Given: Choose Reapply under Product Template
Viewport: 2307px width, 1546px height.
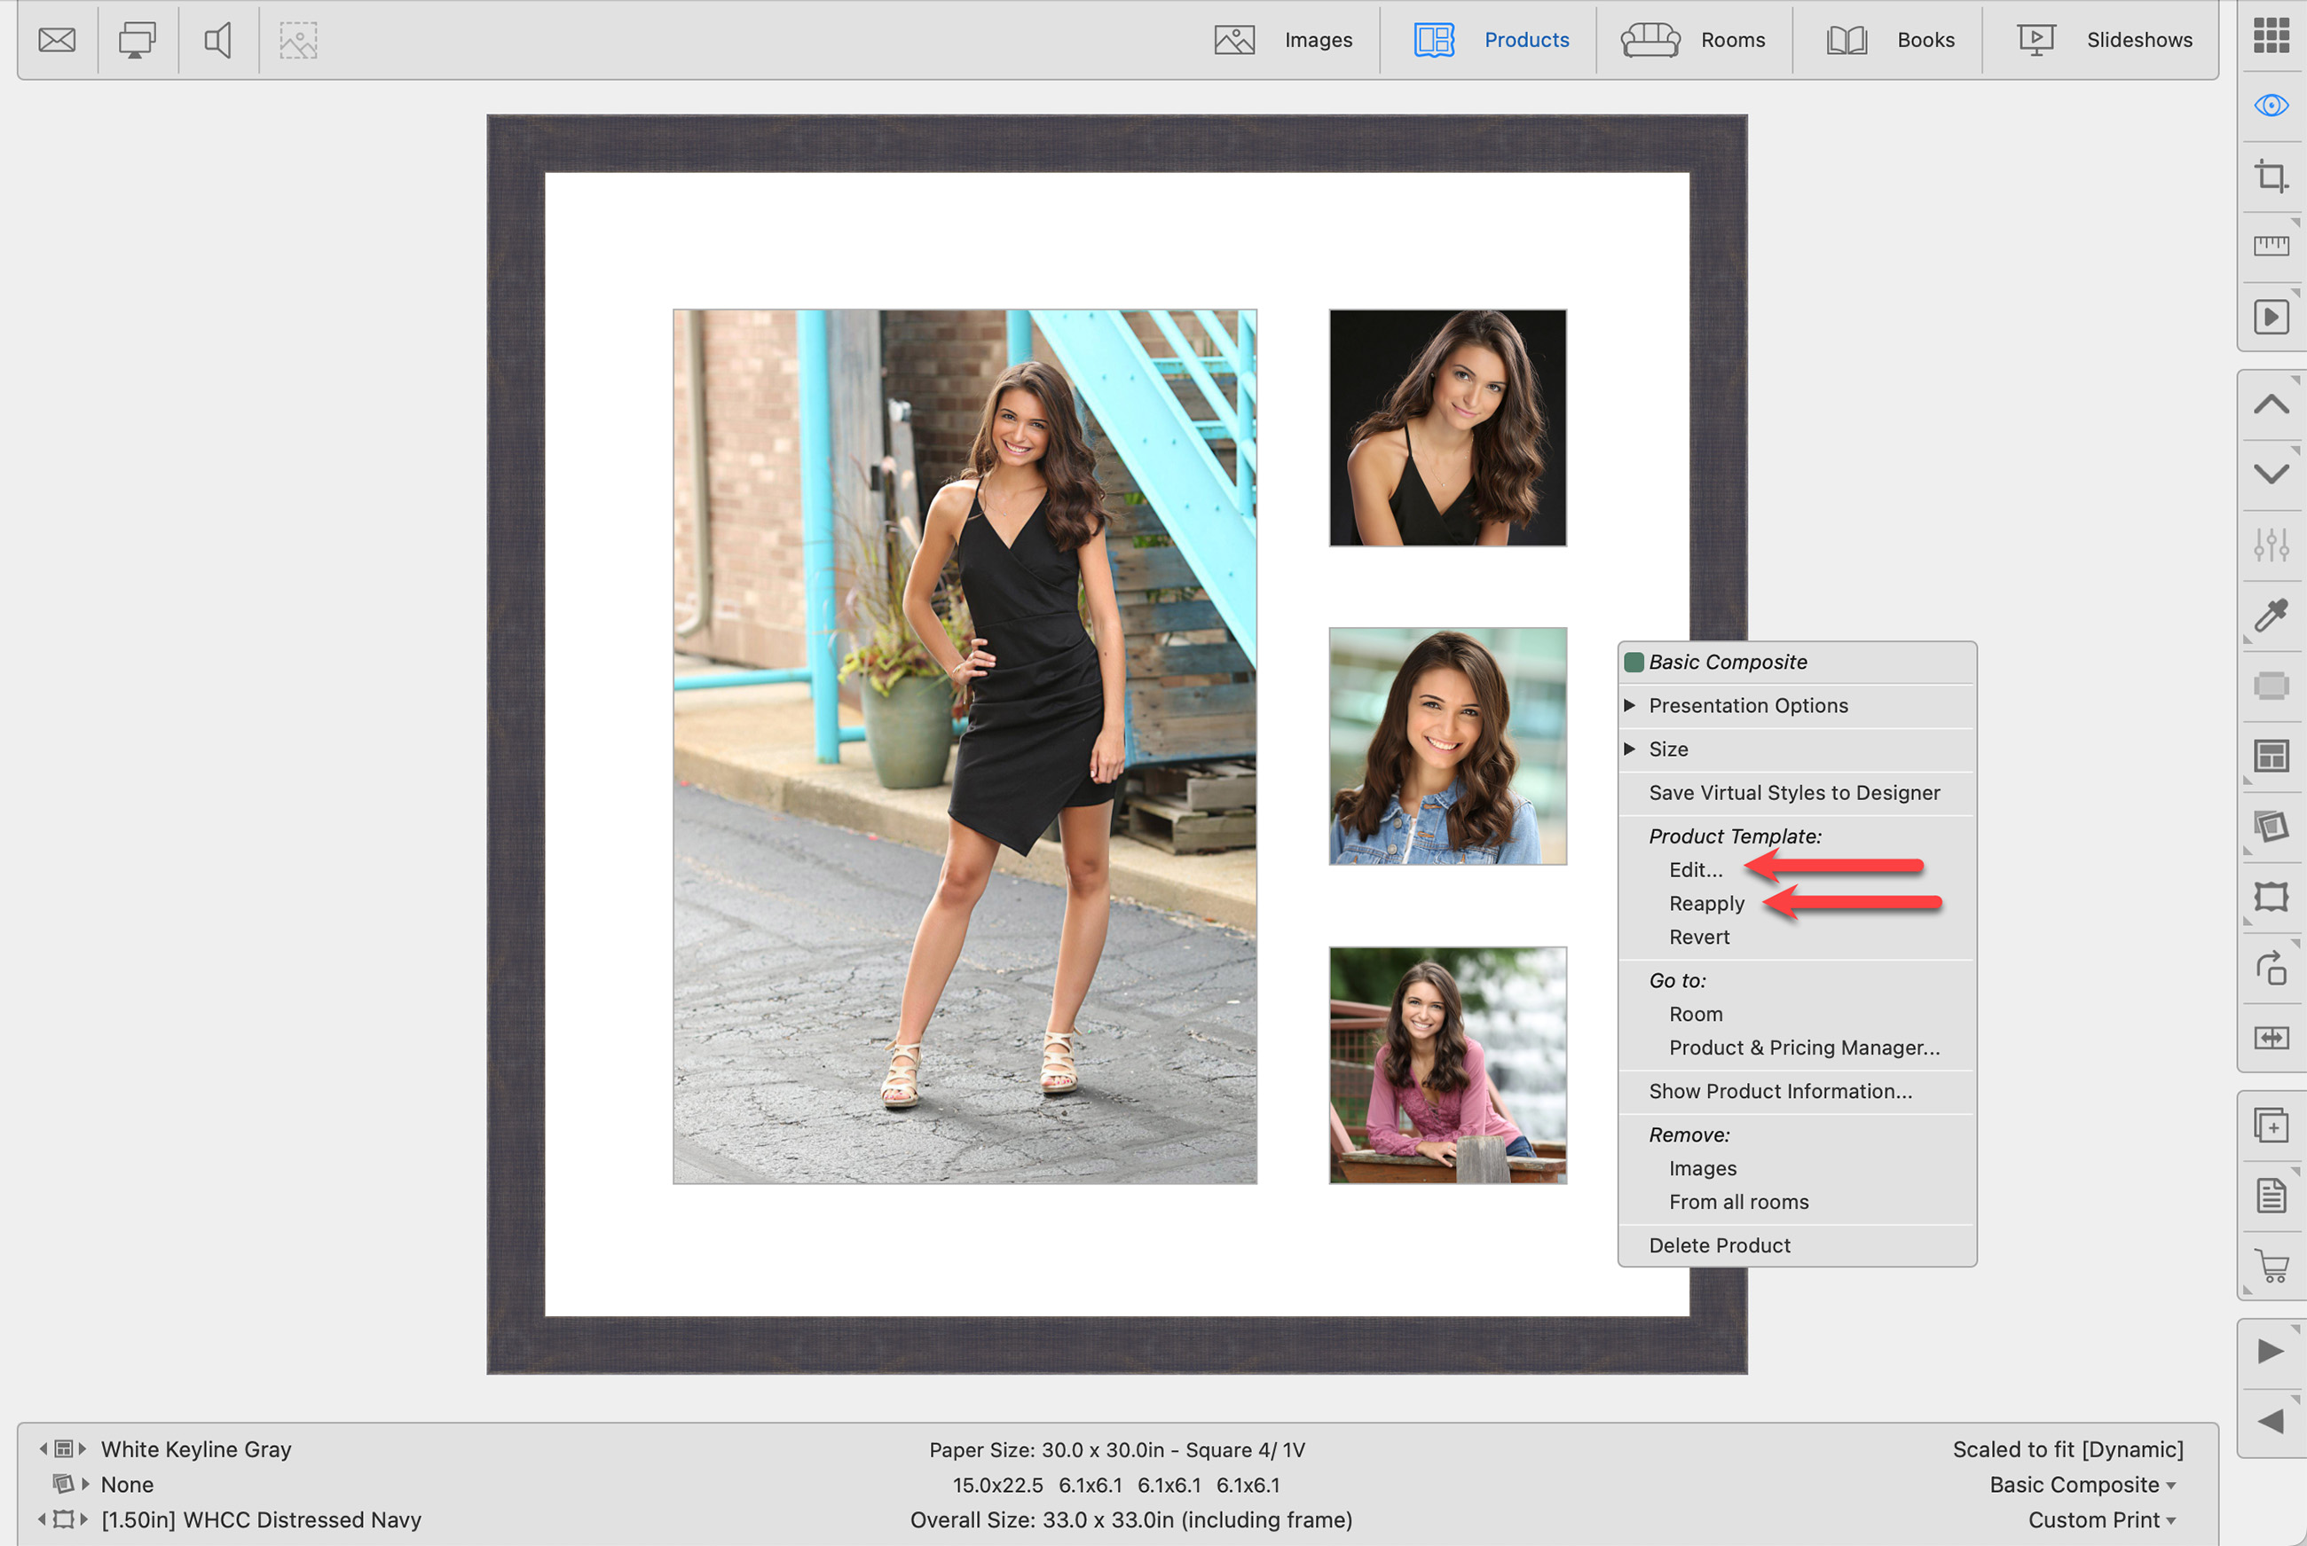Looking at the screenshot, I should 1706,904.
